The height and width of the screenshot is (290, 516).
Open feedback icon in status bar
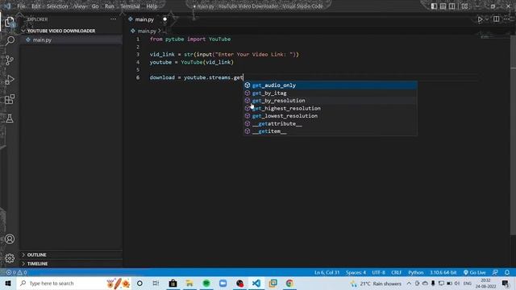click(495, 272)
